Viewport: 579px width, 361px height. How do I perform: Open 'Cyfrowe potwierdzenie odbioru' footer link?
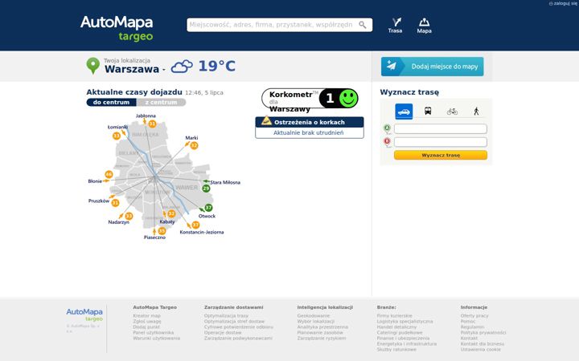[239, 327]
